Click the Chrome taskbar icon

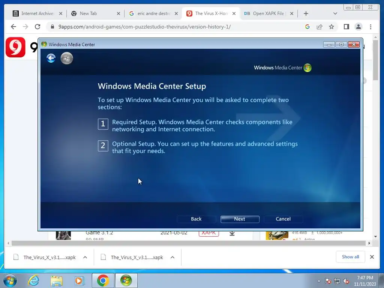click(103, 280)
